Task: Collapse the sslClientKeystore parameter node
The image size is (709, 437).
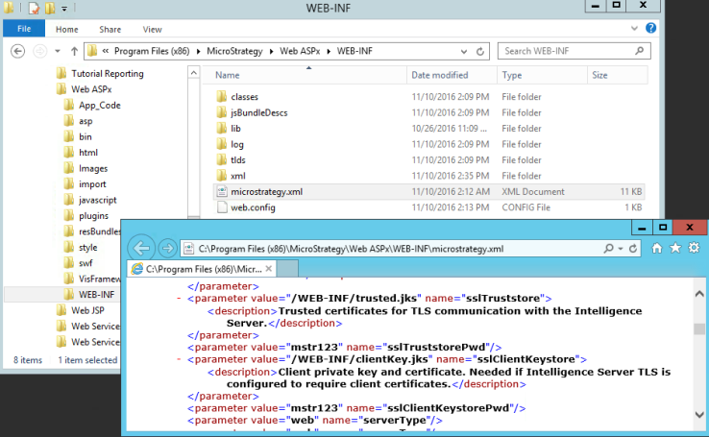Action: click(180, 359)
